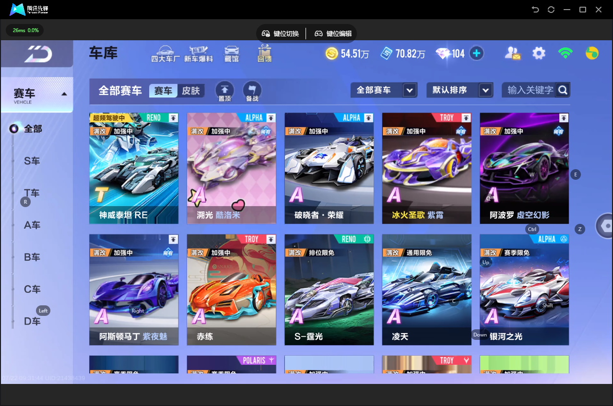Add diamonds with the plus button
The image size is (613, 406).
(476, 53)
